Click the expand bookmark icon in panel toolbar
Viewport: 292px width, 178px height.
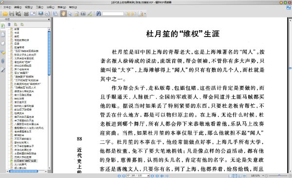coord(16,24)
